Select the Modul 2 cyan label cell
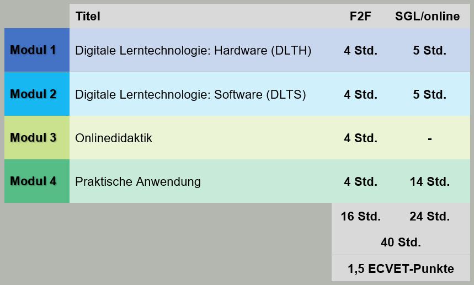474x285 pixels. pyautogui.click(x=37, y=94)
